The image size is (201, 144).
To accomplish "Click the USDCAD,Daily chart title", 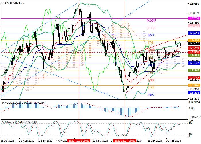I will coord(15,3).
